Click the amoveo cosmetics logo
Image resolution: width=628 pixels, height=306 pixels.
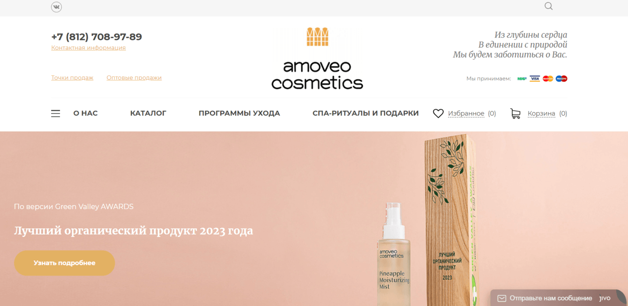coord(317,59)
